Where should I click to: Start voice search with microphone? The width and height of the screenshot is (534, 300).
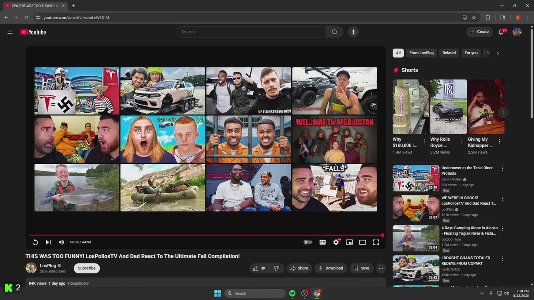coord(353,32)
